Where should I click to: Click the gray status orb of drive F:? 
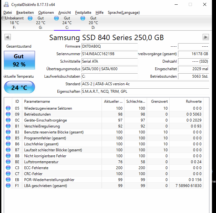pyautogui.click(x=4, y=18)
